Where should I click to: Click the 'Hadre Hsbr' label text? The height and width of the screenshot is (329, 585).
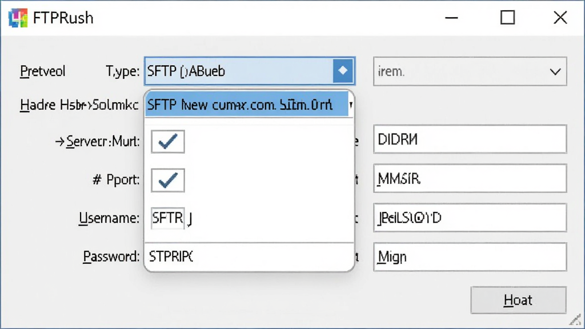(x=79, y=105)
